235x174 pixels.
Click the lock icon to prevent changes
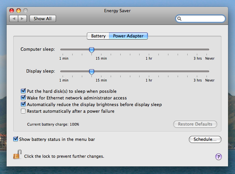pyautogui.click(x=17, y=154)
